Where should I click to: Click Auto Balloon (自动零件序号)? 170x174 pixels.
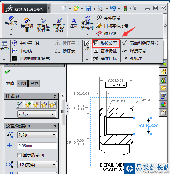pos(112,25)
